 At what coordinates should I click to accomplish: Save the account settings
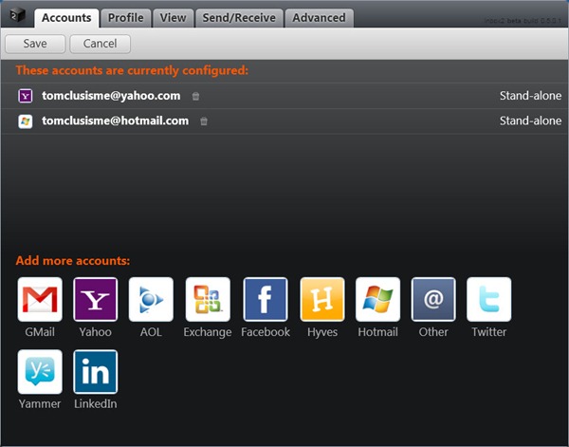click(x=35, y=44)
